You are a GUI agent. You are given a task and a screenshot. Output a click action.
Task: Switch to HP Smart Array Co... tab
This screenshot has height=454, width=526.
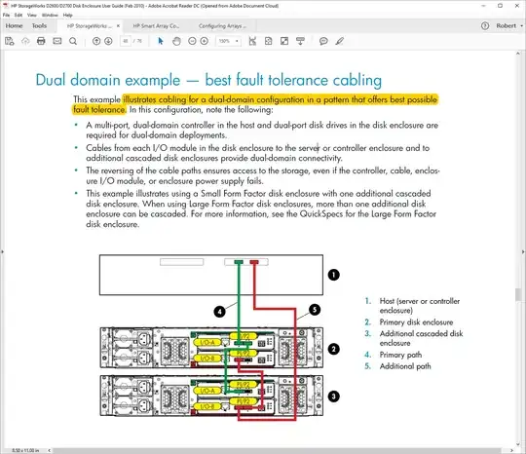[156, 26]
